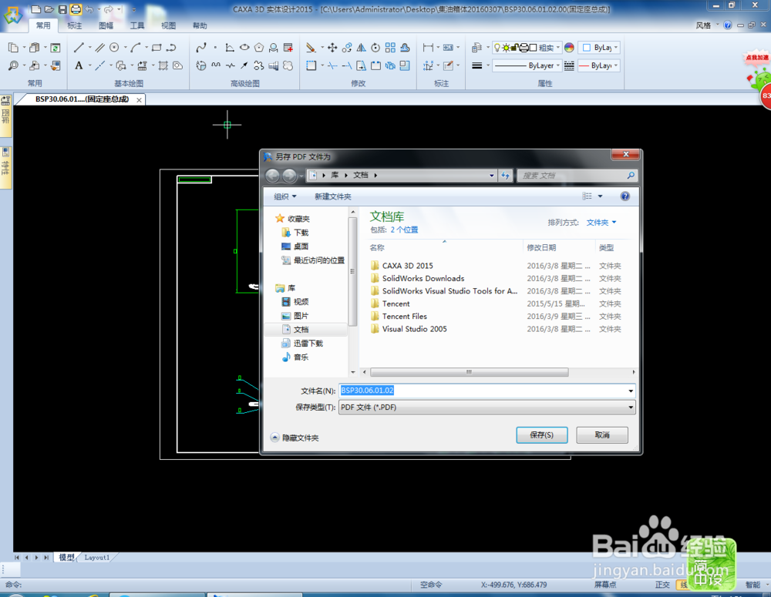Image resolution: width=771 pixels, height=597 pixels.
Task: Open the 风格 style dropdown
Action: [707, 25]
